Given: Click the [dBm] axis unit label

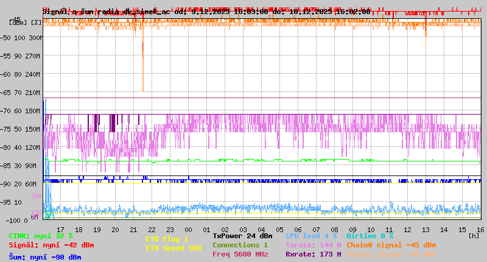Looking at the screenshot, I should pos(18,22).
